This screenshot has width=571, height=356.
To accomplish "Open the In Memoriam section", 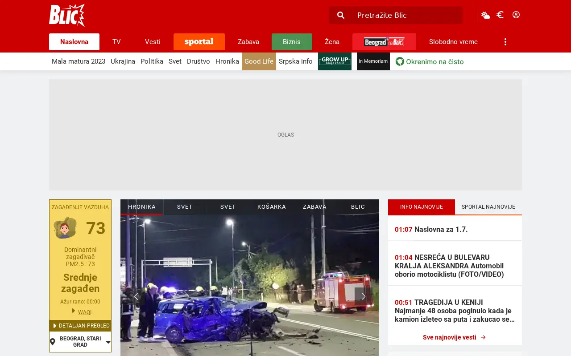I will [x=373, y=61].
